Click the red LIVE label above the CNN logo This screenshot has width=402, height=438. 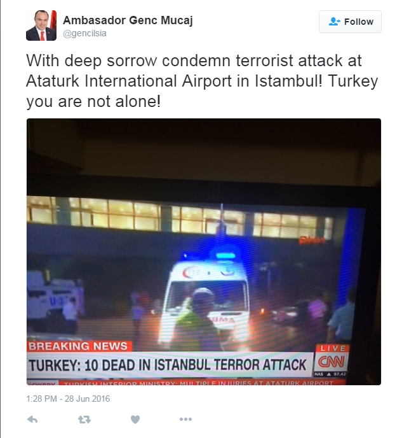[333, 348]
